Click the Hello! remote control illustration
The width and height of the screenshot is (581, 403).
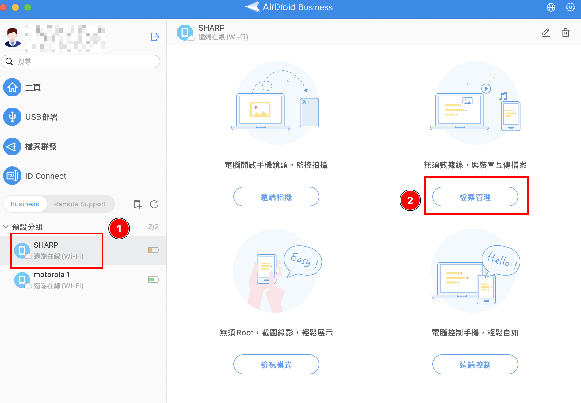[x=475, y=271]
